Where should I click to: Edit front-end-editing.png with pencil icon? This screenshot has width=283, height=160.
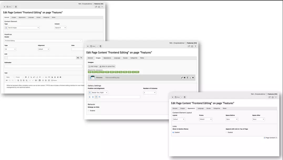coord(182,78)
